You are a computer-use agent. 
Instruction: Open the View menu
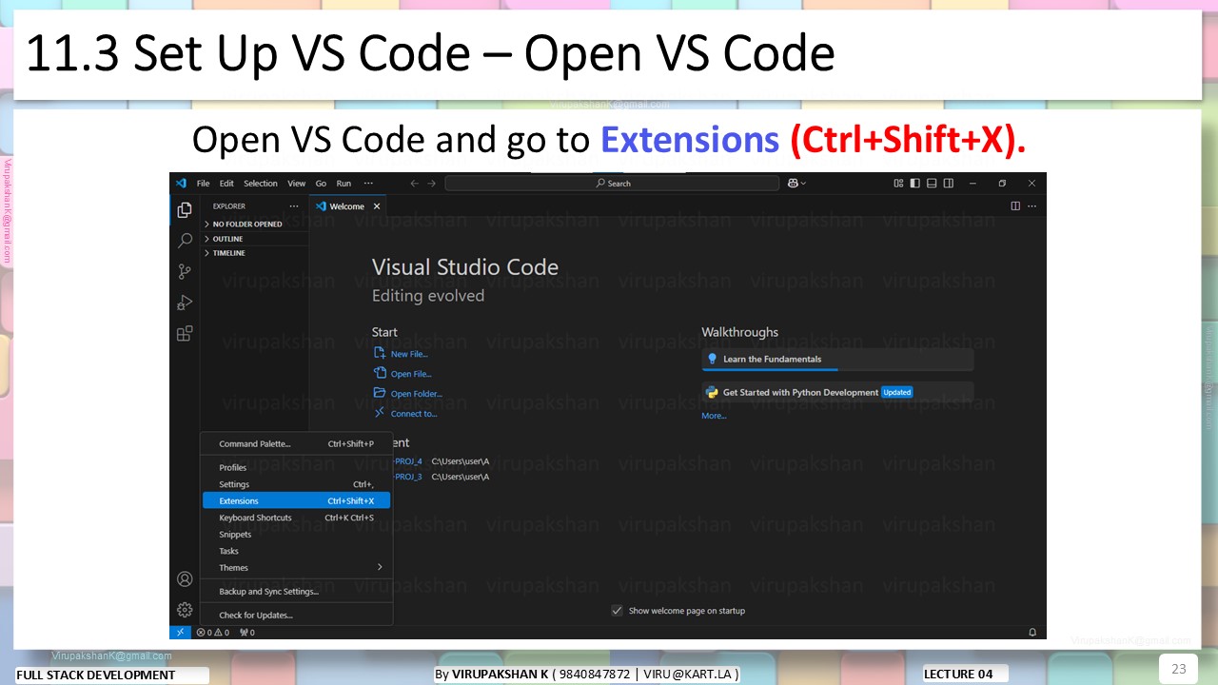tap(297, 183)
